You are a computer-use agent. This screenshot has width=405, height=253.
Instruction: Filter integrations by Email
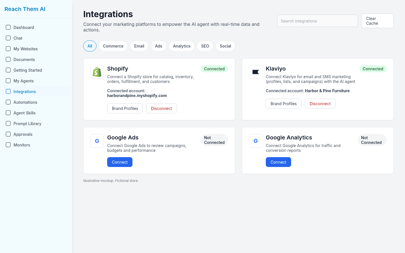pyautogui.click(x=139, y=46)
